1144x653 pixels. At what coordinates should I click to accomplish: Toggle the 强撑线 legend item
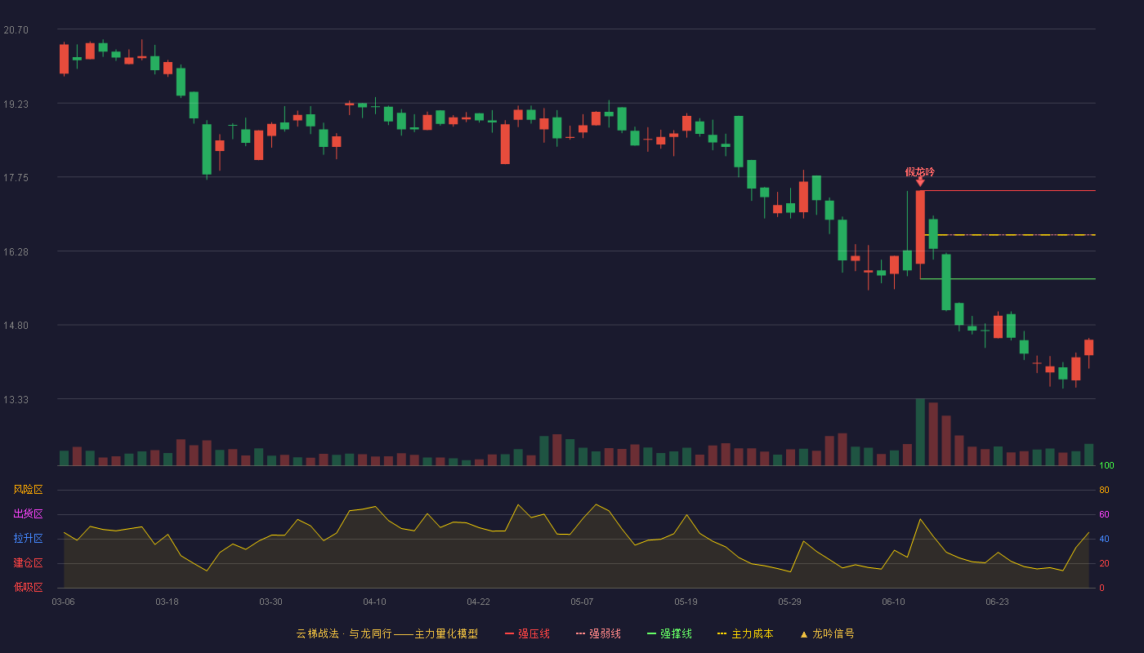(x=669, y=633)
